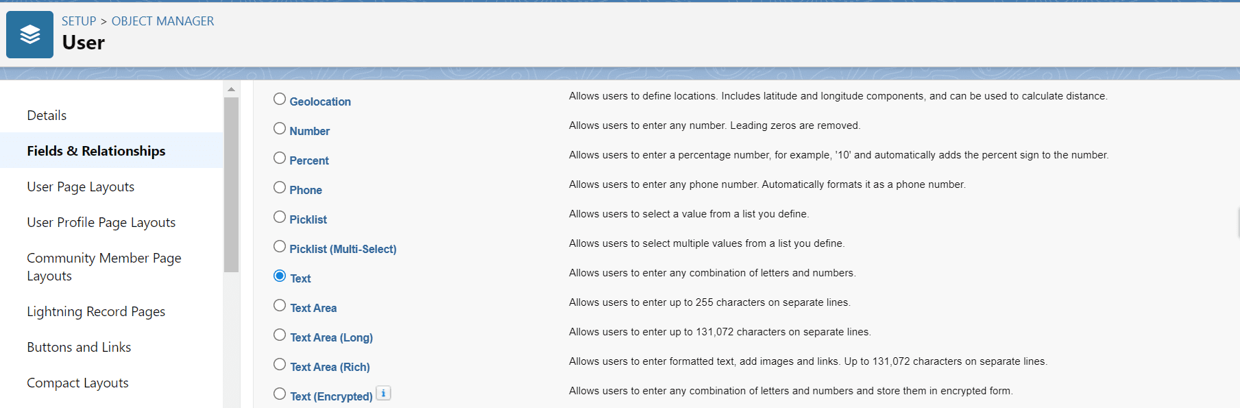Select the Percent radio option

(x=280, y=158)
